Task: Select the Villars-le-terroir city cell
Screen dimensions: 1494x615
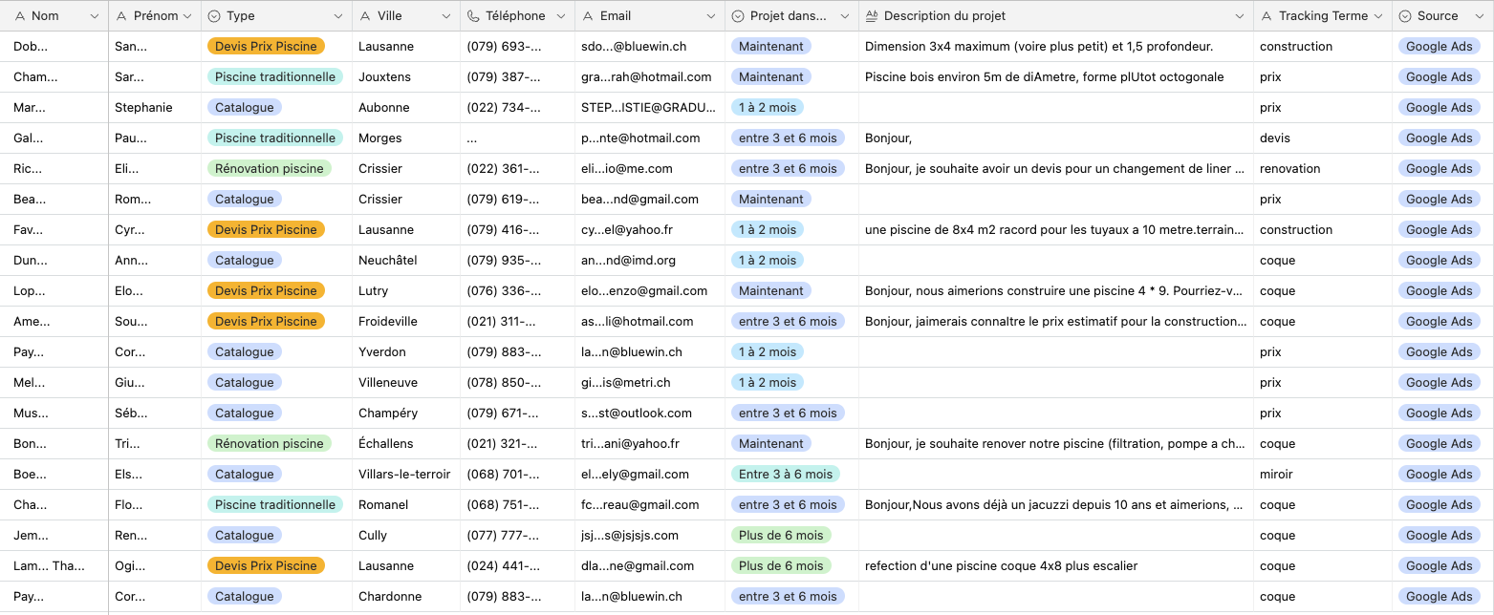Action: pyautogui.click(x=403, y=475)
